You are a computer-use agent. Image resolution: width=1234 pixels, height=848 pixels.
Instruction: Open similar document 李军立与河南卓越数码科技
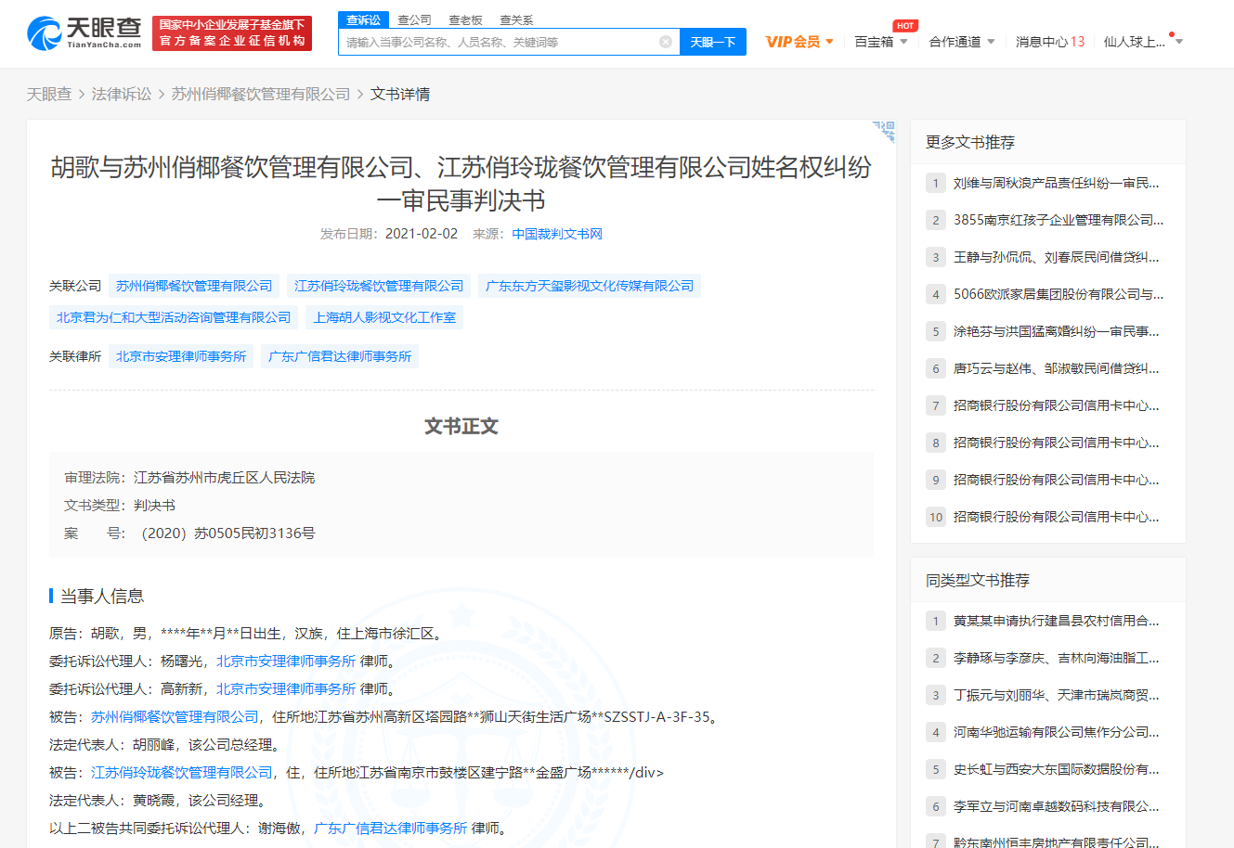tap(1057, 806)
